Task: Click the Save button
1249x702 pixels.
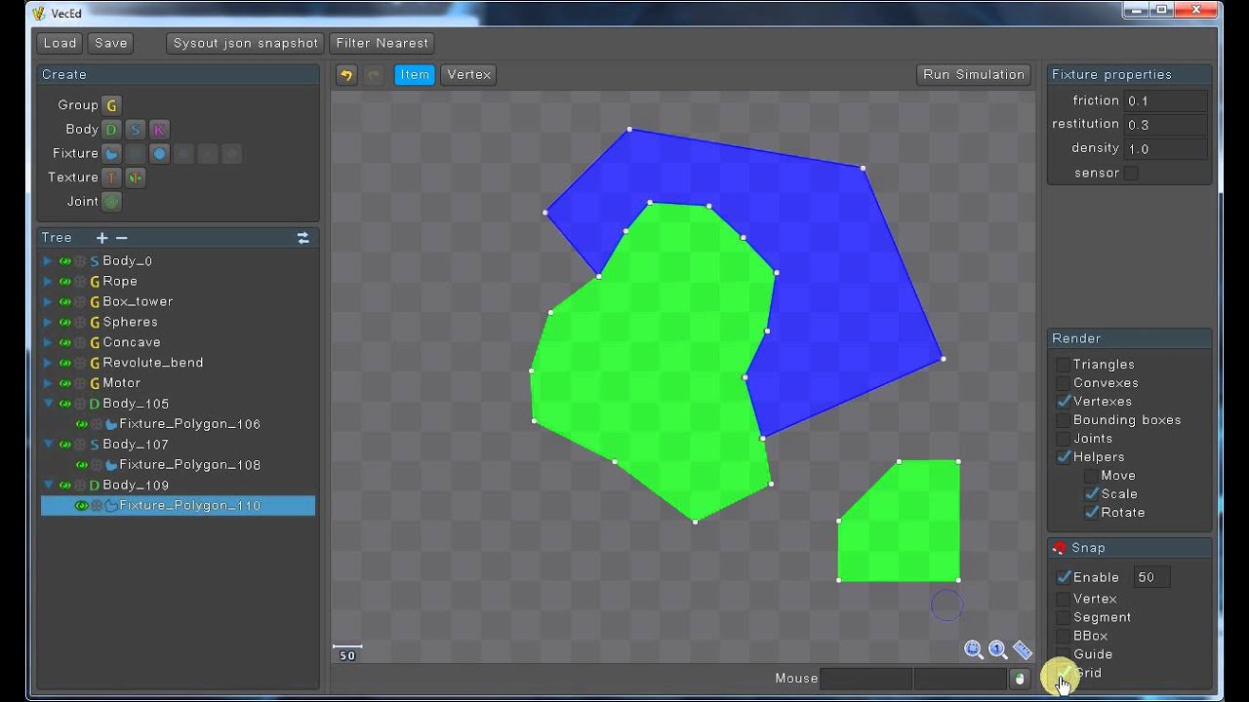Action: pyautogui.click(x=111, y=43)
